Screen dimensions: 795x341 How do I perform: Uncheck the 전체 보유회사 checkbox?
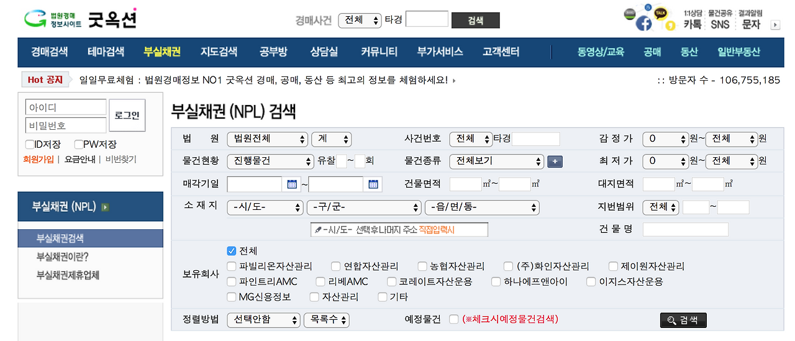[x=232, y=251]
